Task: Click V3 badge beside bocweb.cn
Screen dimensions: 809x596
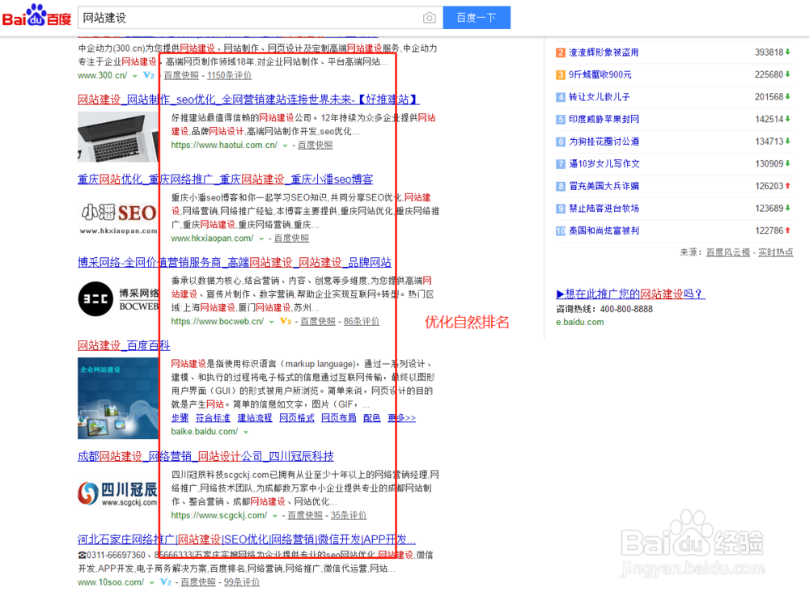Action: (x=286, y=321)
